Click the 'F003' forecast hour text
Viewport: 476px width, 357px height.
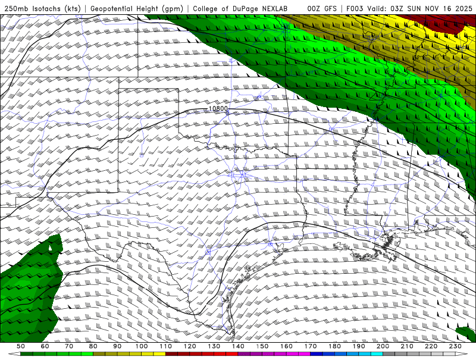(355, 8)
